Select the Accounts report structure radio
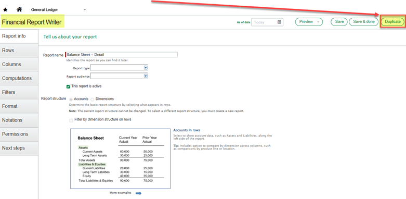The image size is (406, 199). coord(71,99)
